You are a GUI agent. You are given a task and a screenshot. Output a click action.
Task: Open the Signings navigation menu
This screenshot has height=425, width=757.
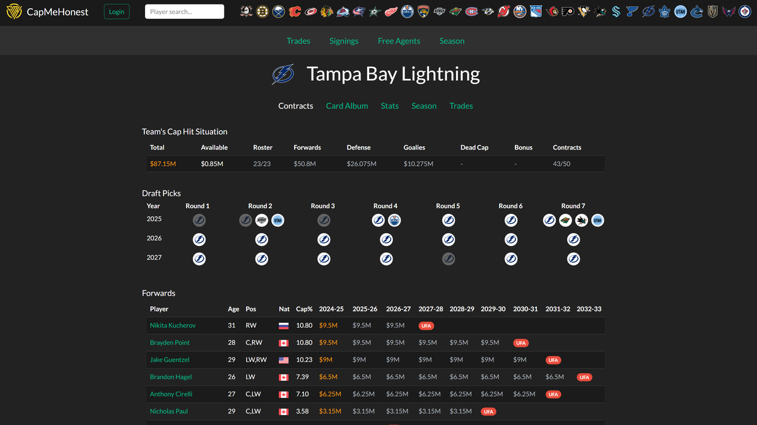pyautogui.click(x=344, y=41)
